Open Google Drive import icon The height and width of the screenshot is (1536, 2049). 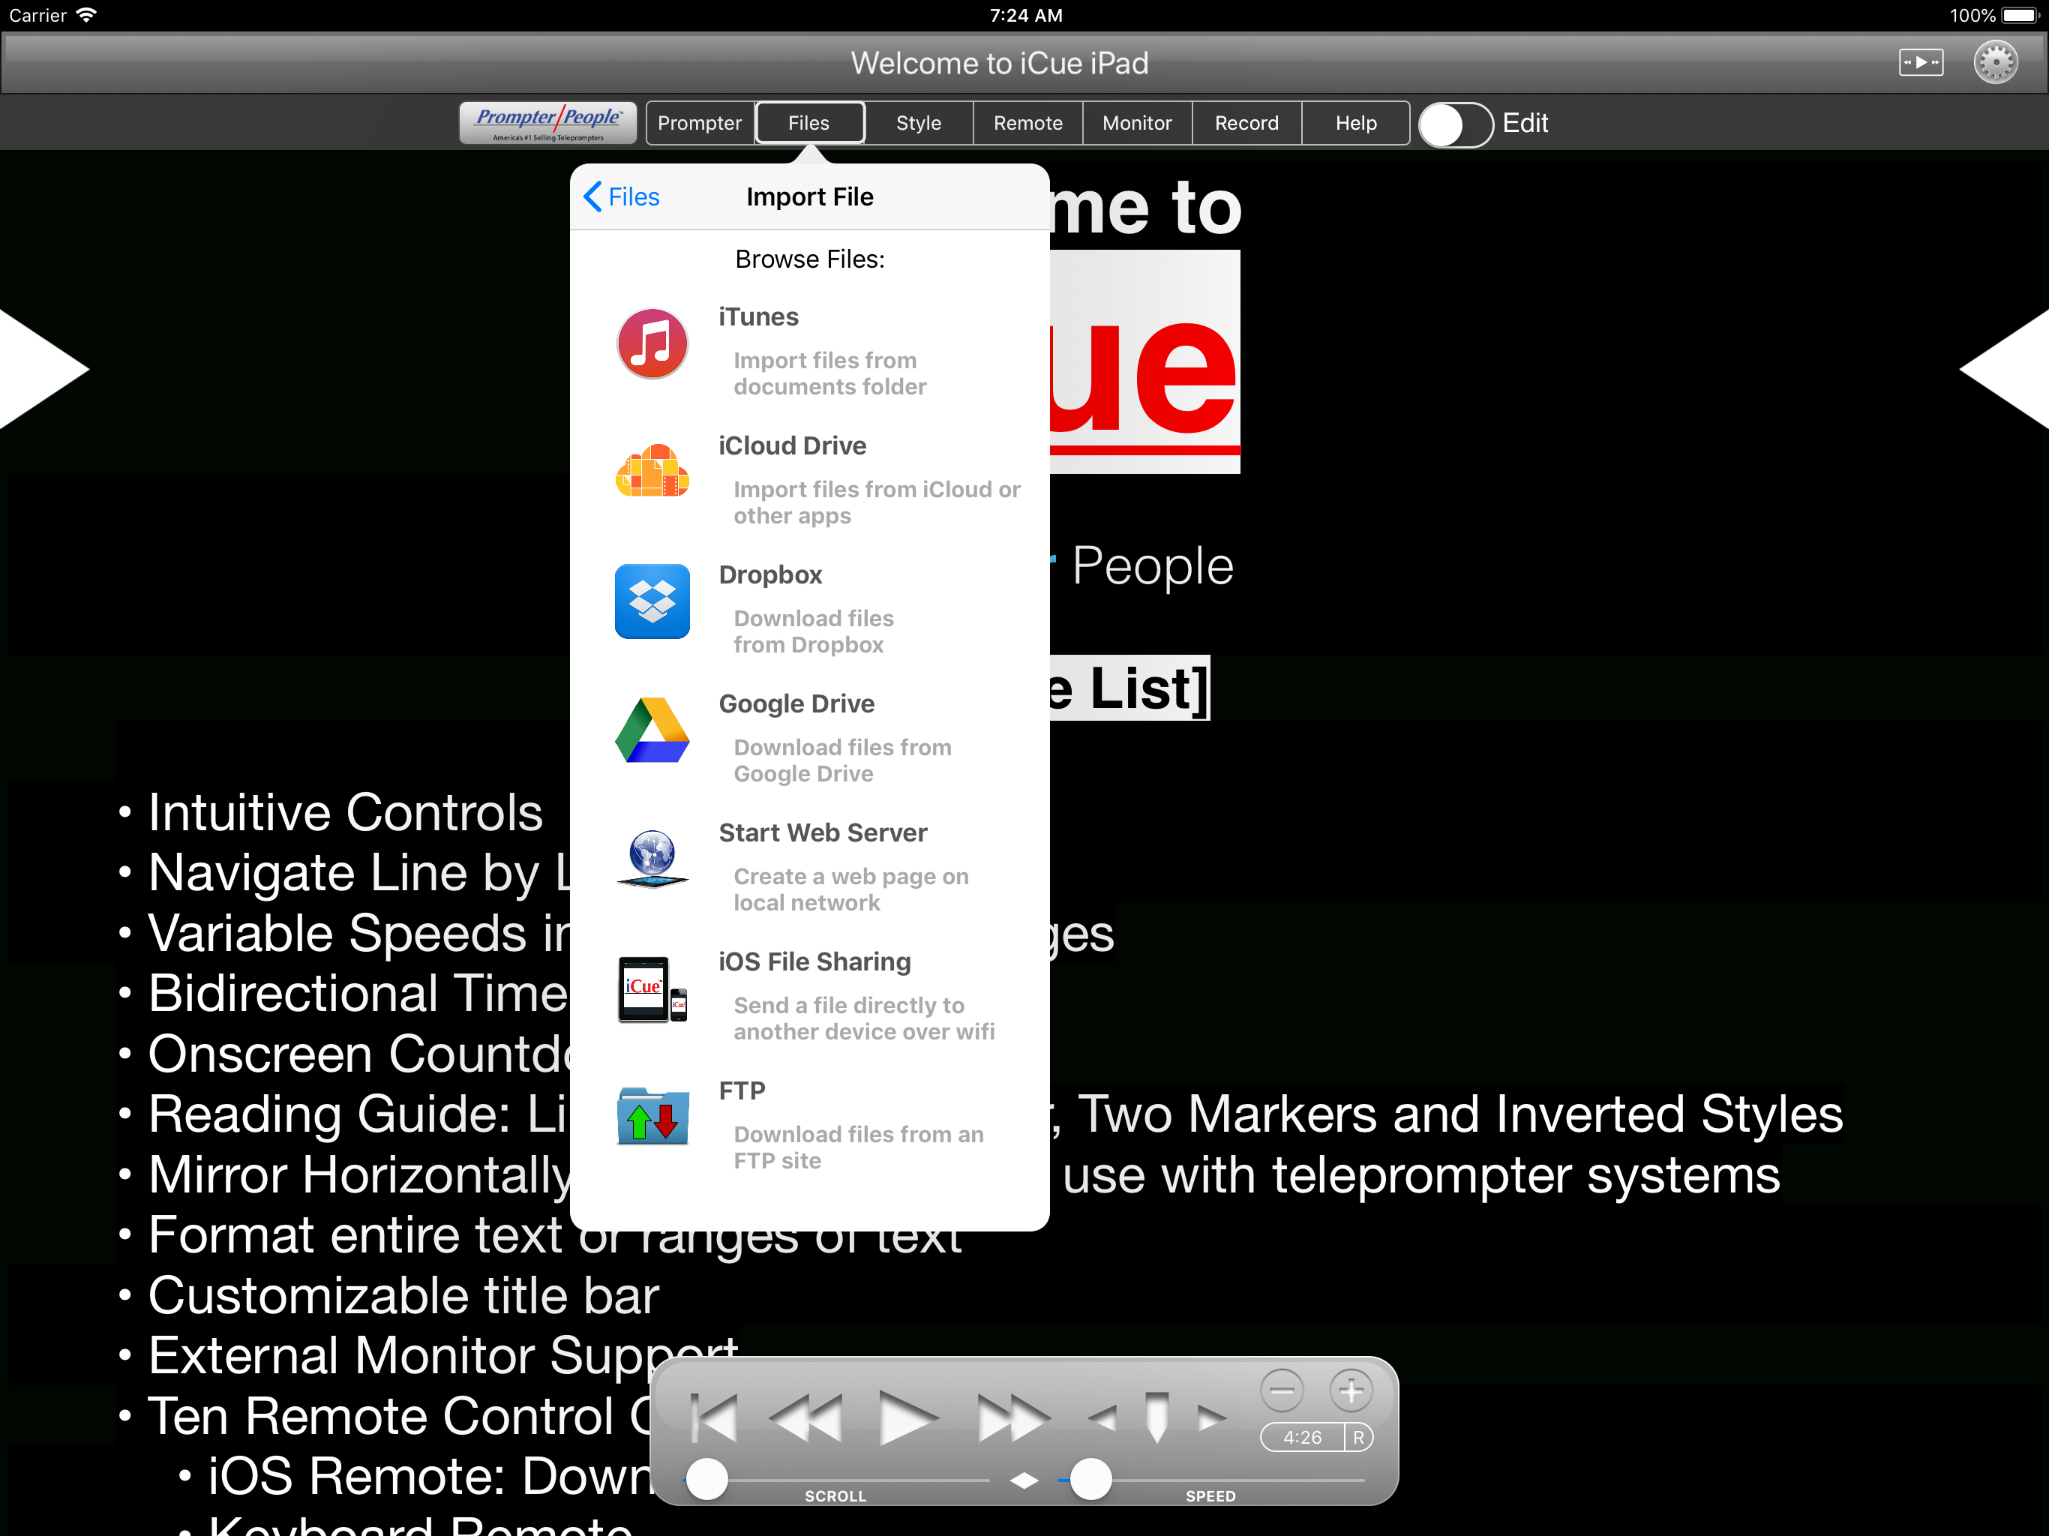tap(652, 731)
